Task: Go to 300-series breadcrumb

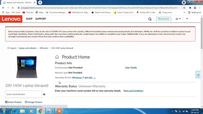Action: coord(44,48)
